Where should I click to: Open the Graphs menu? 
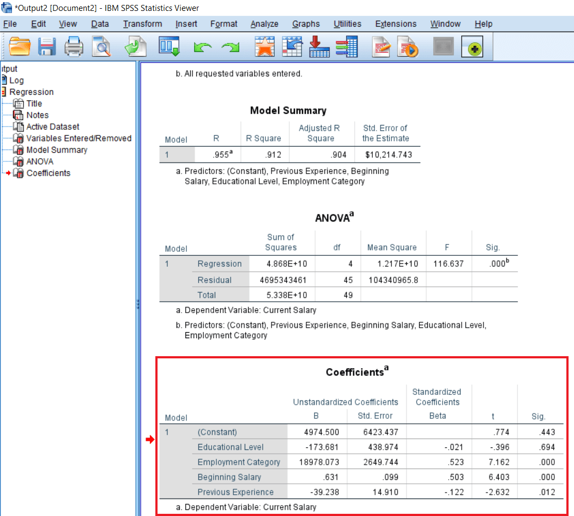(x=306, y=24)
